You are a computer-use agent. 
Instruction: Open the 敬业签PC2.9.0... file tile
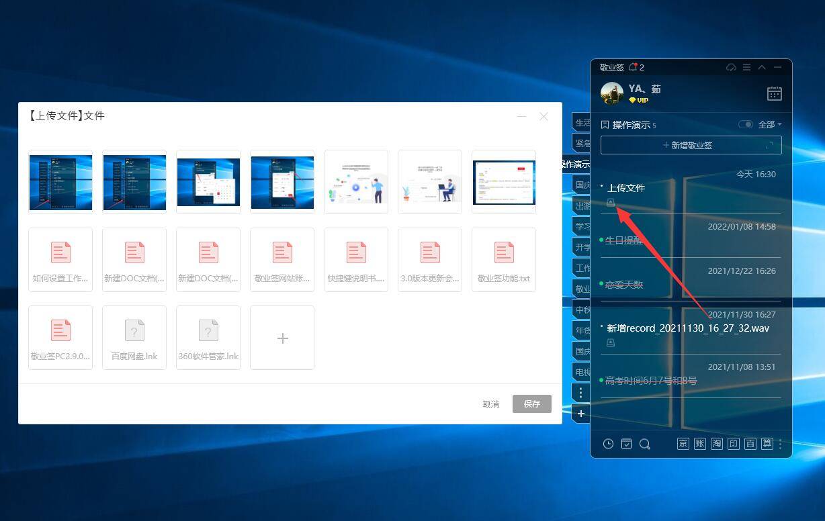60,338
